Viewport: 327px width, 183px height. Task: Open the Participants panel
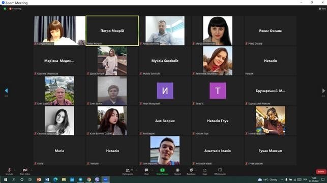(128, 171)
